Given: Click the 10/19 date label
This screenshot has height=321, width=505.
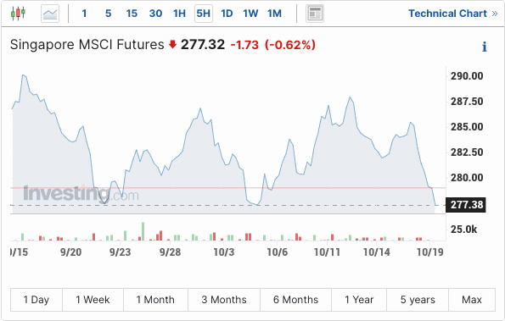Looking at the screenshot, I should (x=430, y=252).
